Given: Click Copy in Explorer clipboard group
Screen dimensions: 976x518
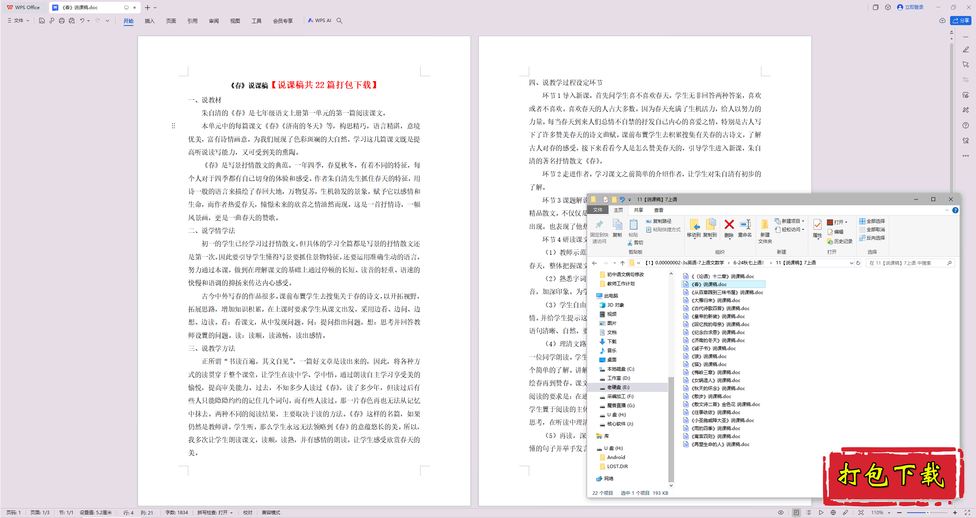Looking at the screenshot, I should [617, 228].
